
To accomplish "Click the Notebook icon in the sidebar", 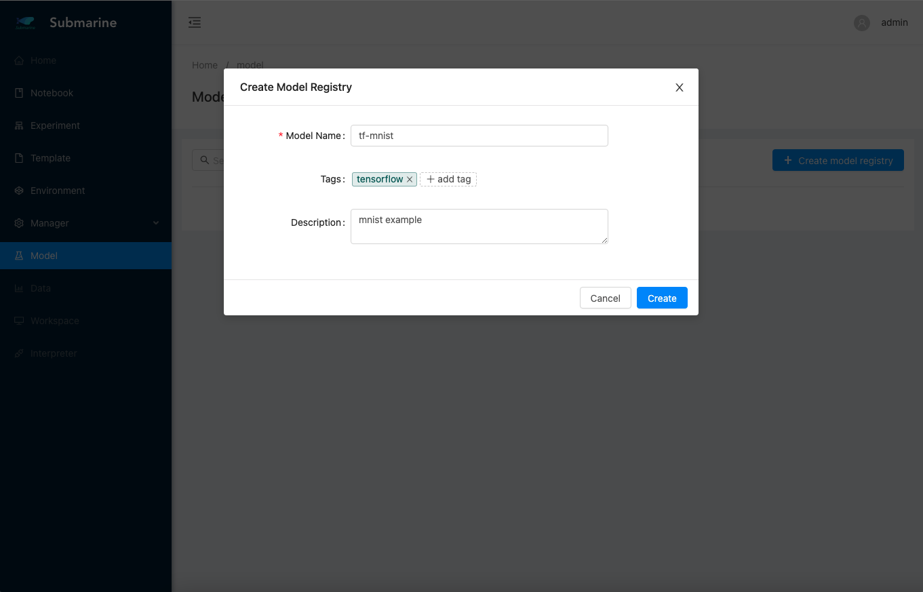I will click(19, 93).
